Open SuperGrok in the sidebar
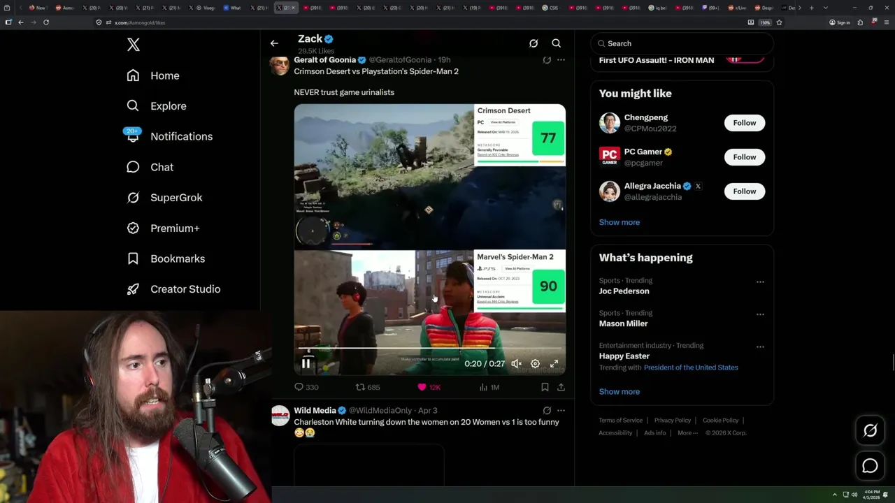The image size is (895, 503). tap(165, 198)
